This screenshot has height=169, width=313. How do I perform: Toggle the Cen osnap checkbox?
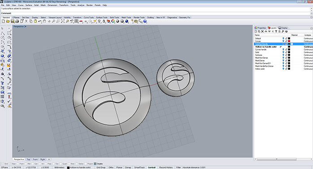click(33, 164)
